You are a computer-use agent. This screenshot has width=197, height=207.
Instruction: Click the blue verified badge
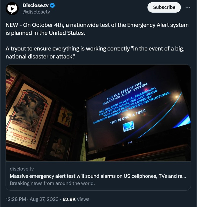(52, 5)
